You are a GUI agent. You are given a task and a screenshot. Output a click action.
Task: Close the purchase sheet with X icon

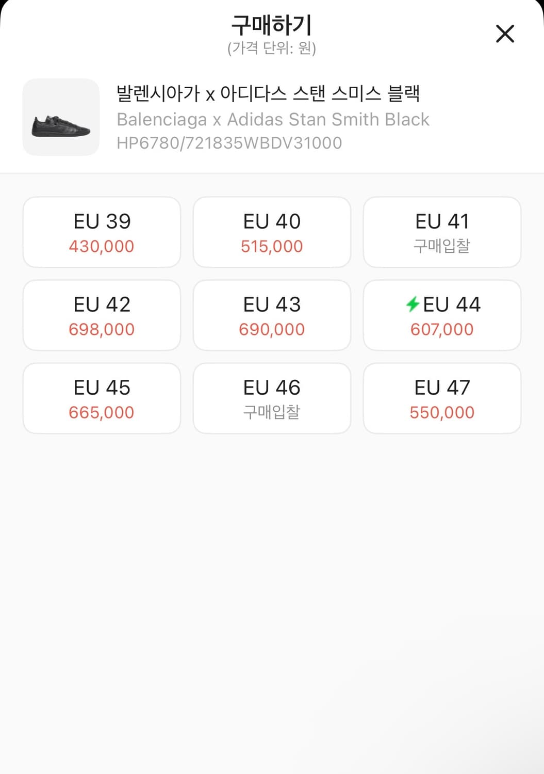[505, 34]
